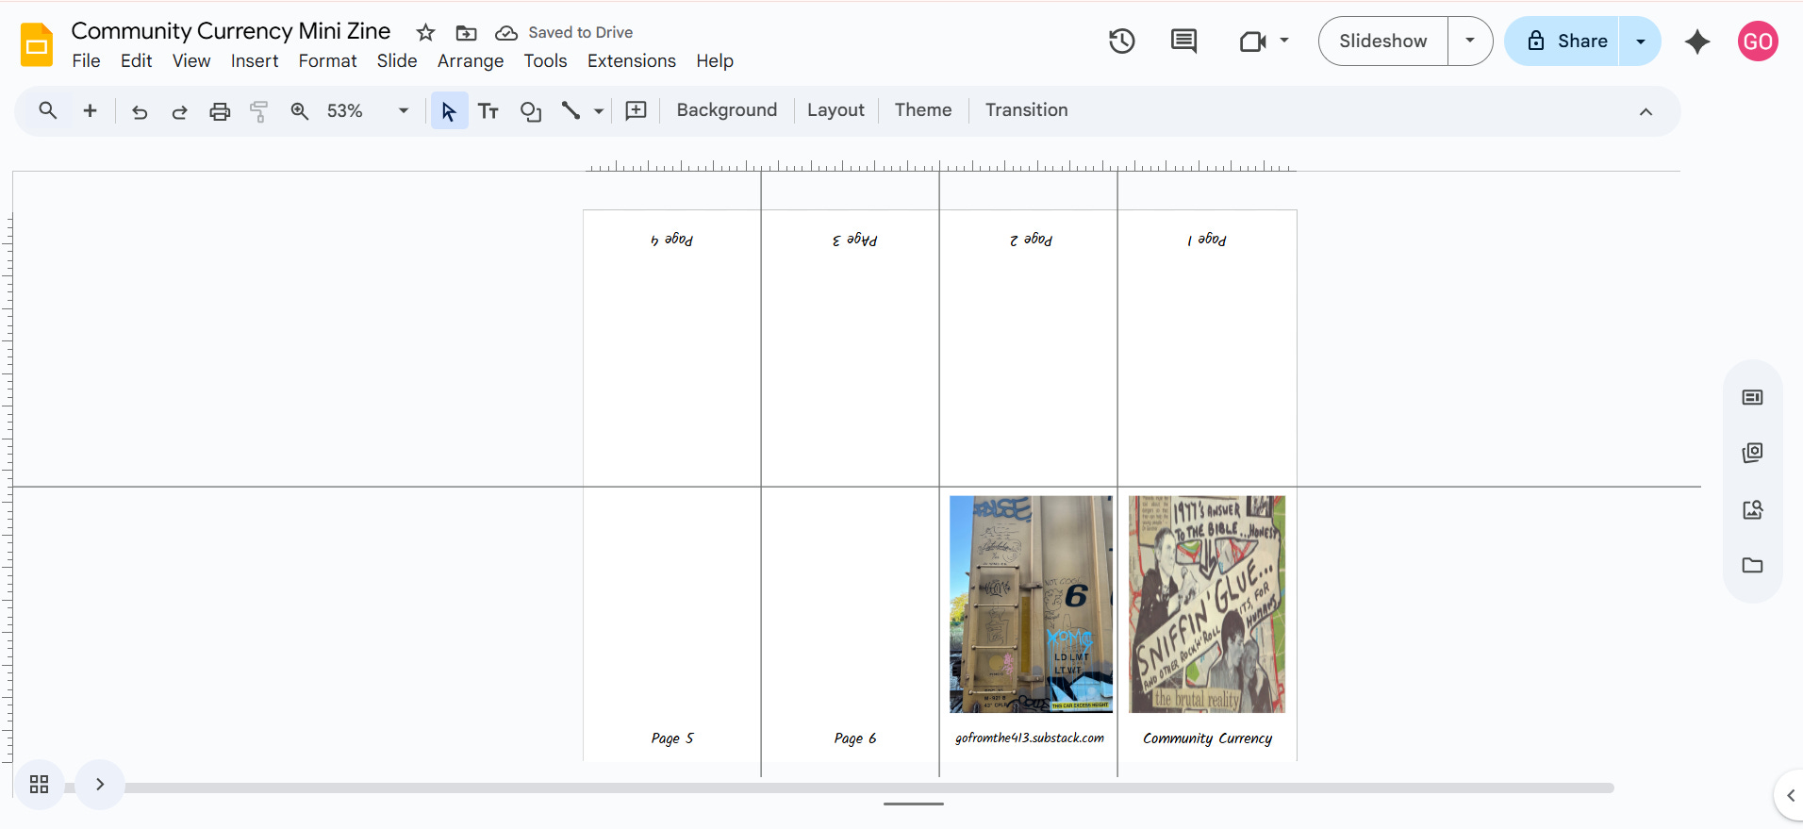
Task: Open the Slide menu
Action: coord(397,61)
